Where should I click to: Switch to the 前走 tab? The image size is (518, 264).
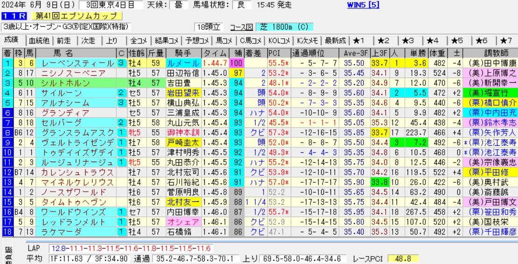[65, 41]
